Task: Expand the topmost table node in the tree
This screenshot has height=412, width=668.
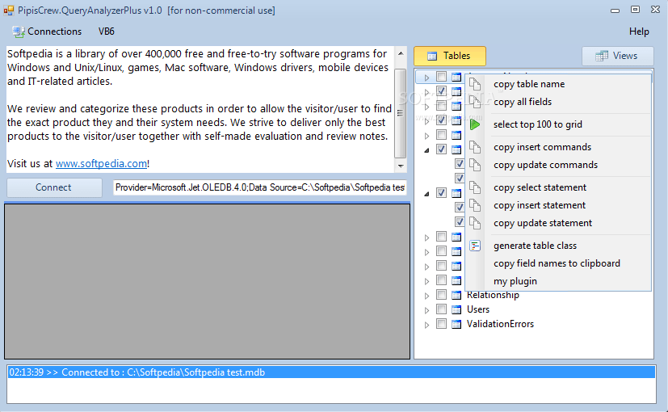Action: pyautogui.click(x=426, y=78)
